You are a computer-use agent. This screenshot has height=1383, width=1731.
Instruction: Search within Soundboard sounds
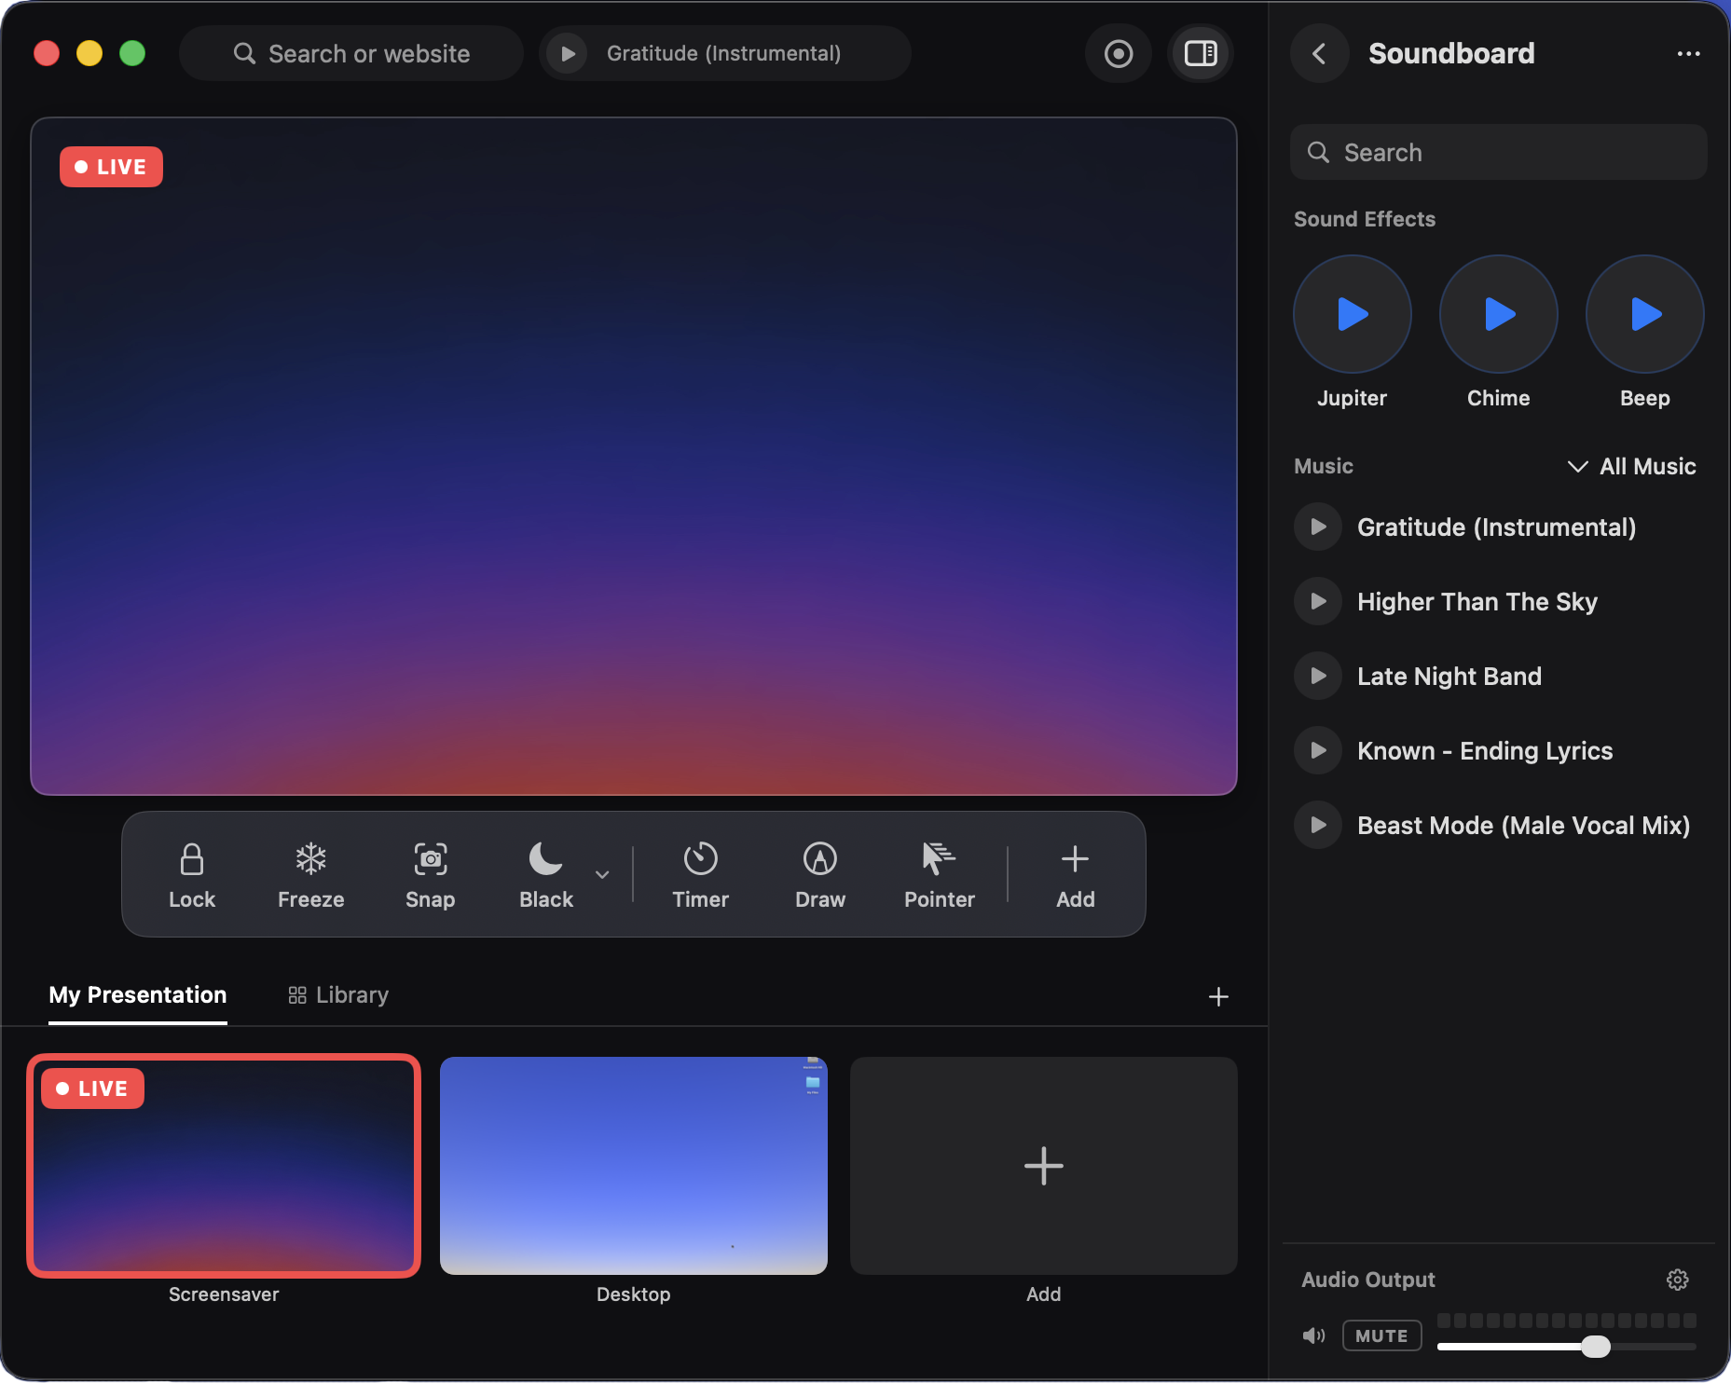[1498, 152]
